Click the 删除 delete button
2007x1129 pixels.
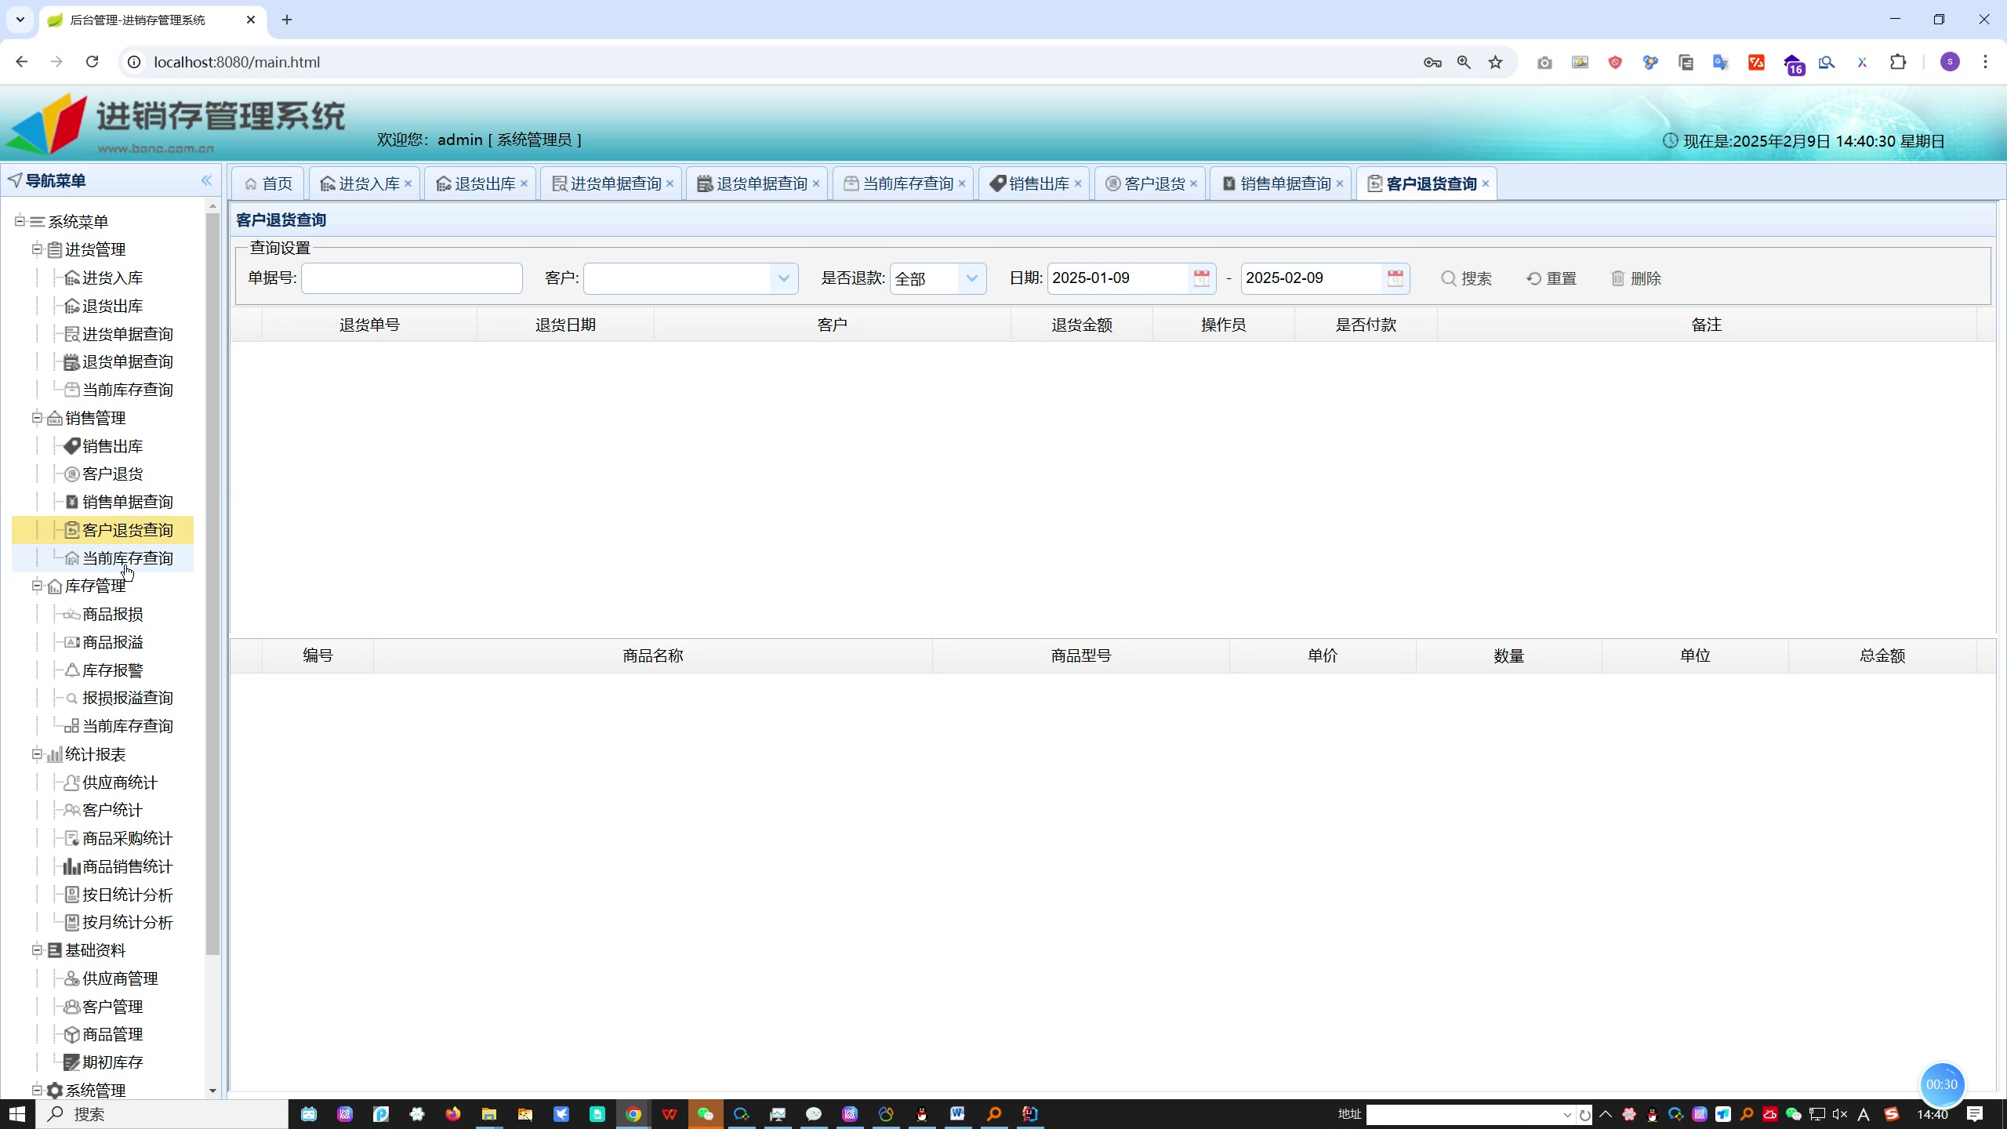[1636, 278]
